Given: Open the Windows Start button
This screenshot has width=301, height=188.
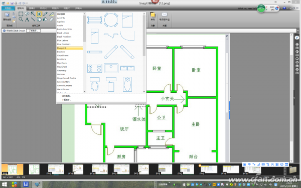Looking at the screenshot, I should coord(4,184).
